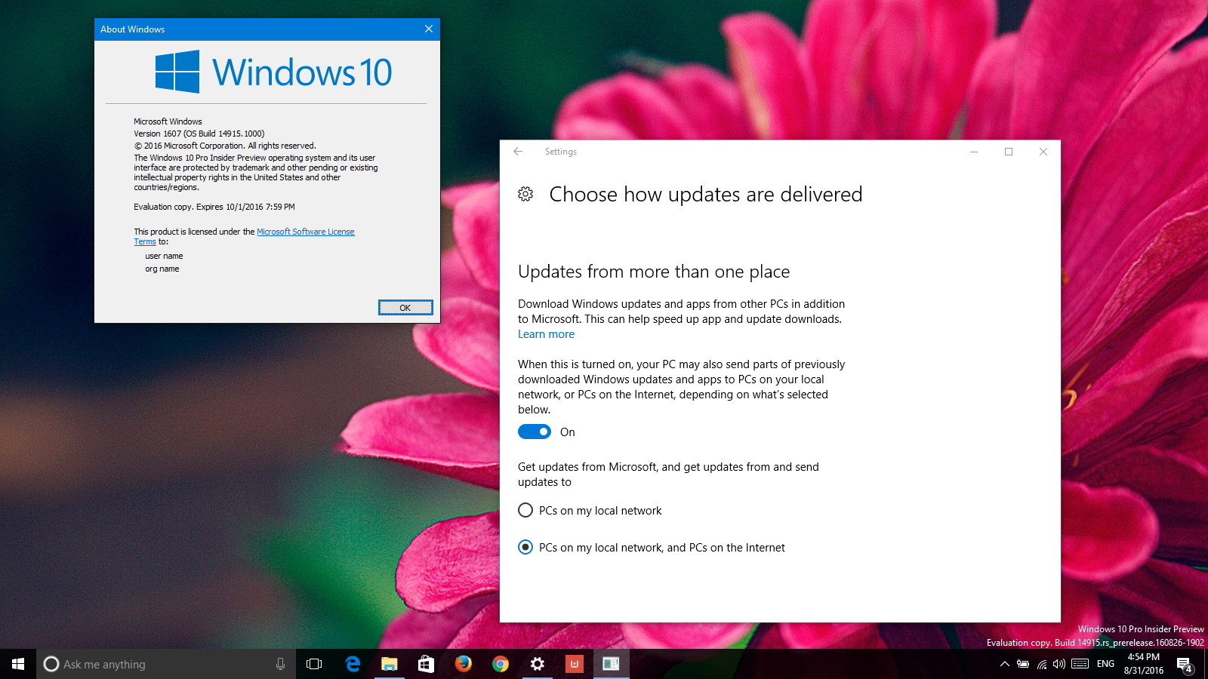Image resolution: width=1208 pixels, height=679 pixels.
Task: Switch to the About Windows taskbar item
Action: [x=612, y=664]
